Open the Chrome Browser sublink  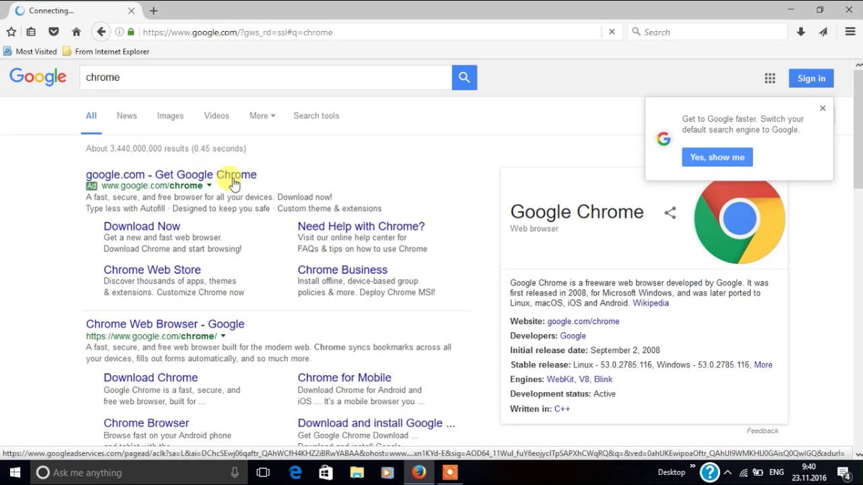point(146,423)
